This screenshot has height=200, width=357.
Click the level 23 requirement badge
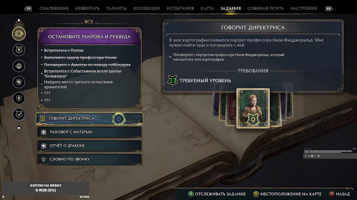[x=173, y=81]
